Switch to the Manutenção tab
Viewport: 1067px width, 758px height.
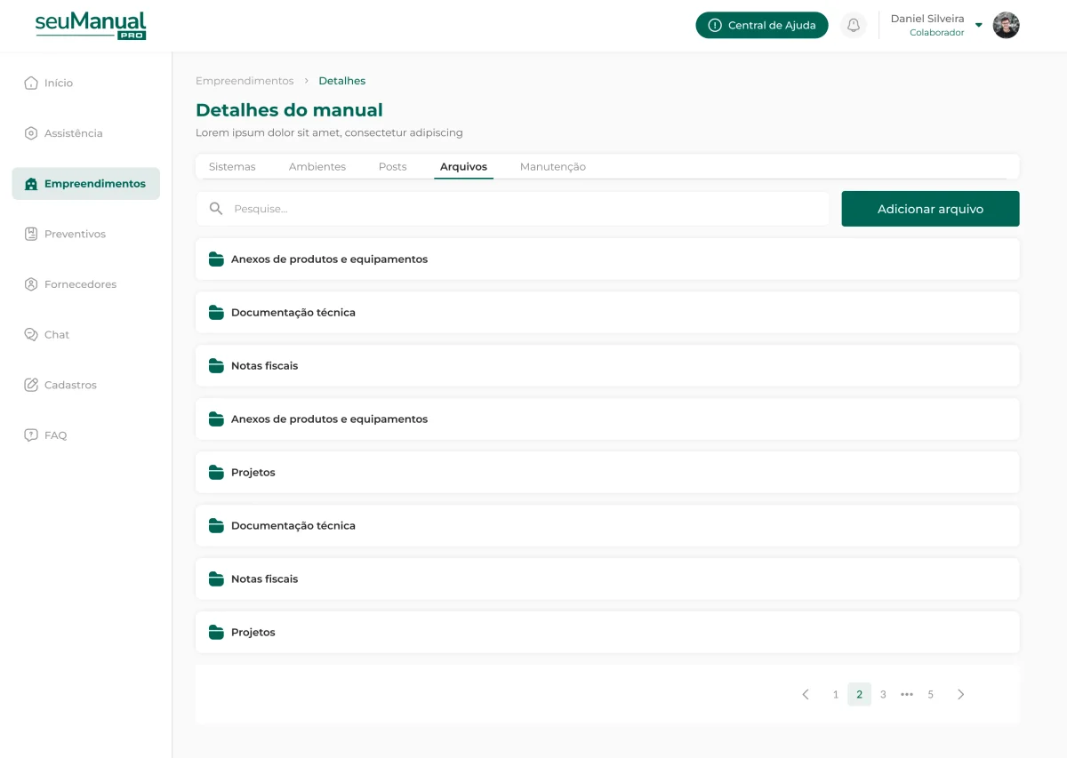tap(553, 166)
